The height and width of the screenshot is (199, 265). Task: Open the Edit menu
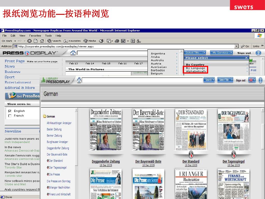[x=13, y=35]
